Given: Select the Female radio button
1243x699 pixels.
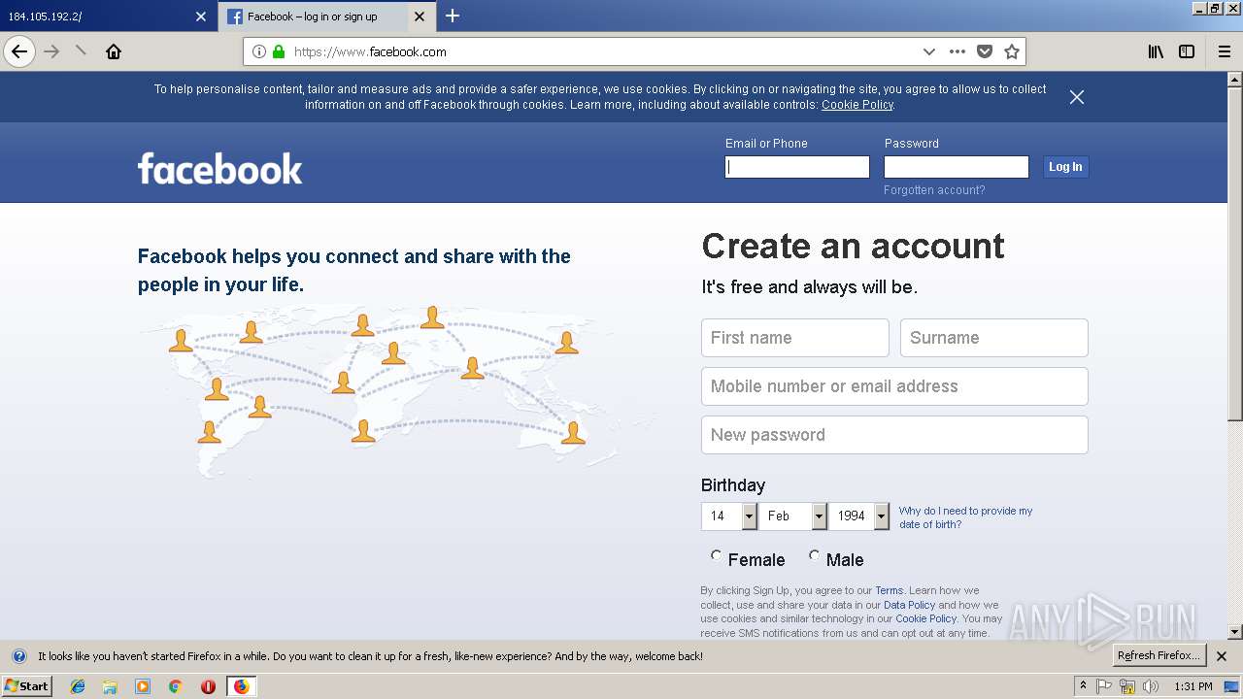Looking at the screenshot, I should click(717, 556).
